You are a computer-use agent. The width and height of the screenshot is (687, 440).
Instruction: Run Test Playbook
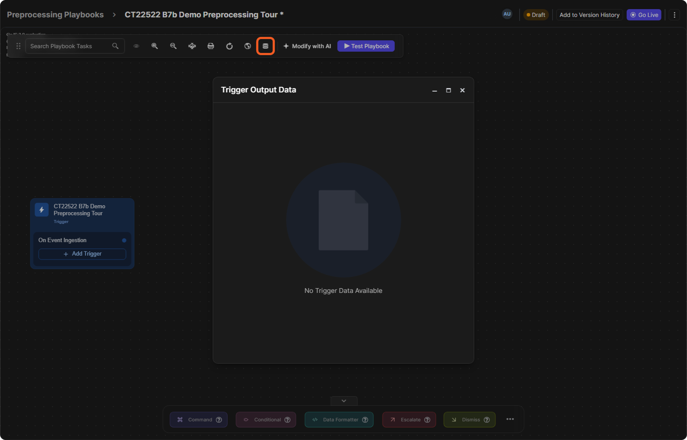366,46
